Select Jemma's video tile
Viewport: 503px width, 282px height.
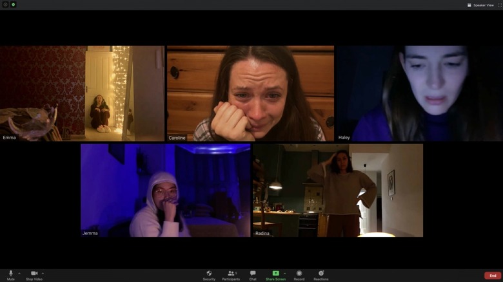click(x=166, y=191)
